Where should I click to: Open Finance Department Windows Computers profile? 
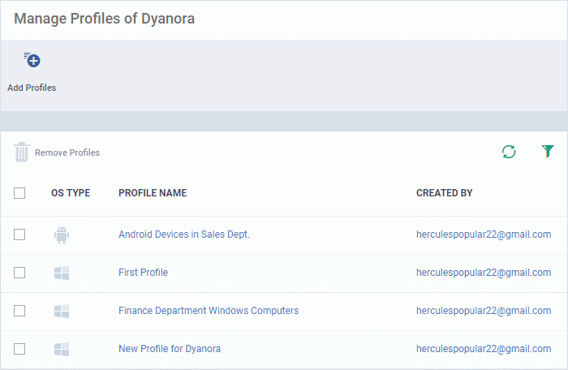(209, 311)
